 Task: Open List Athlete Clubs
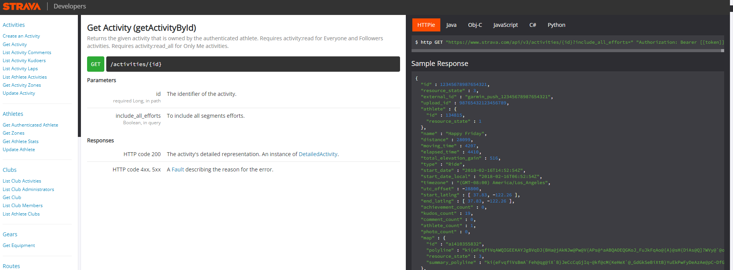coord(21,214)
